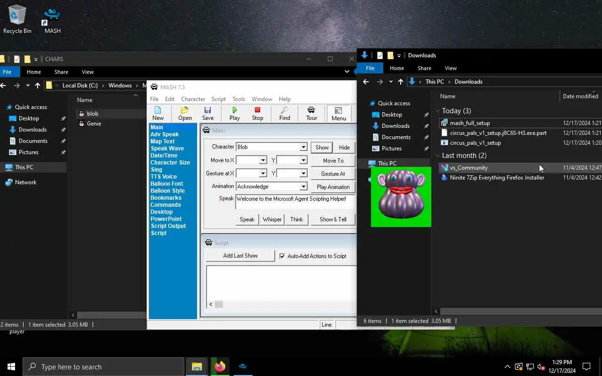Click the Tour icon in MASH toolbar
The height and width of the screenshot is (376, 602).
(x=311, y=113)
